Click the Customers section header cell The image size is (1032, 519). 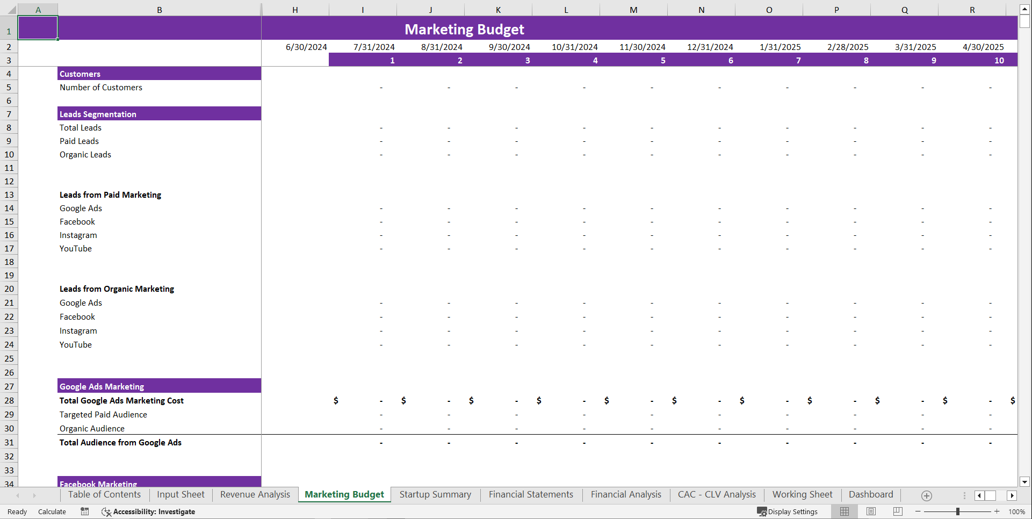[x=159, y=74]
